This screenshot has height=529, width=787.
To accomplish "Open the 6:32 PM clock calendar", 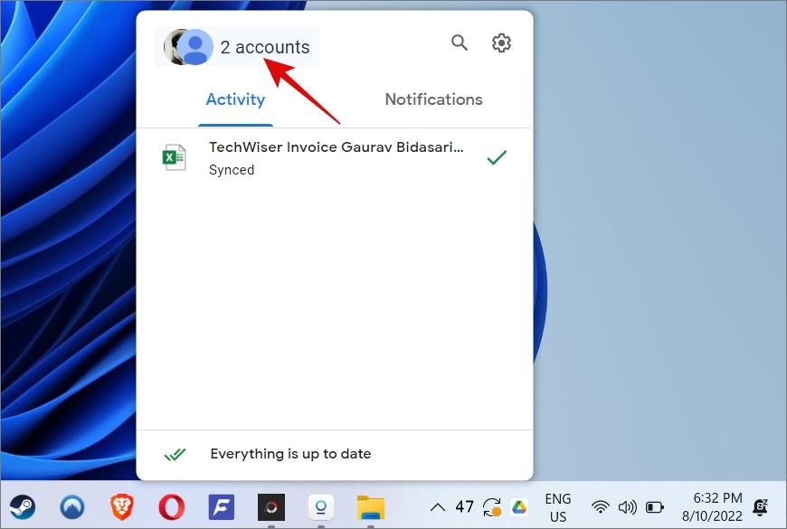I will [712, 507].
